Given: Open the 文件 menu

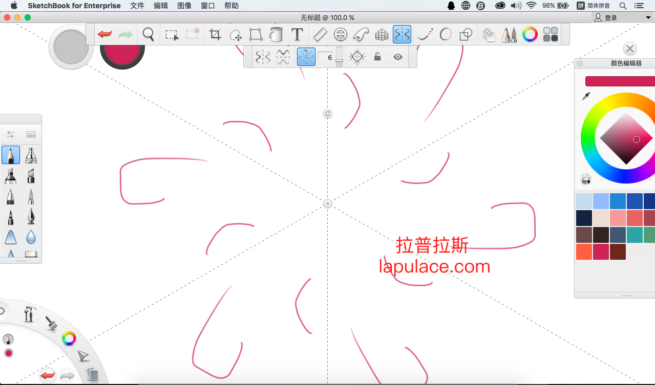Looking at the screenshot, I should 137,6.
